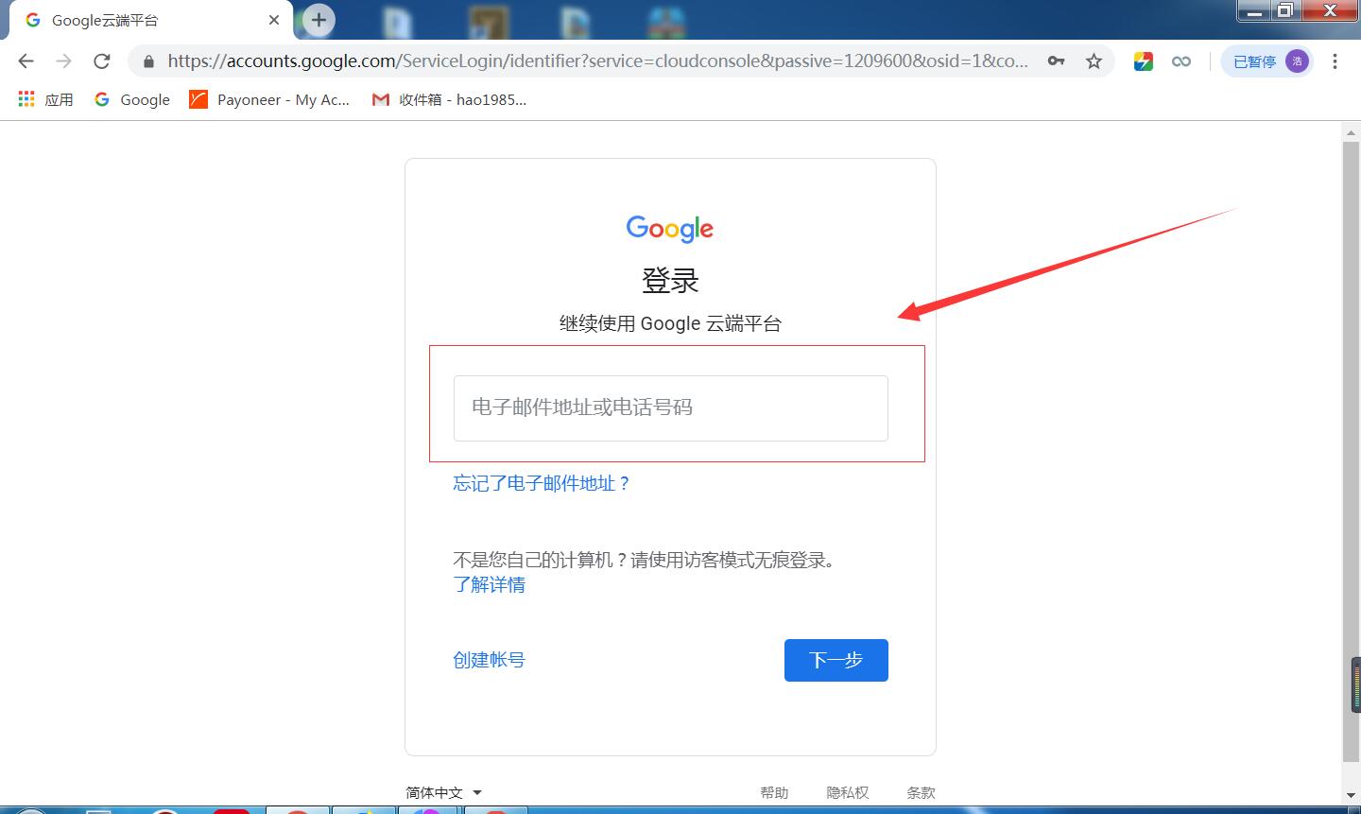Click the paused profile avatar button
Screen dimensions: 1361x814
click(x=1266, y=61)
